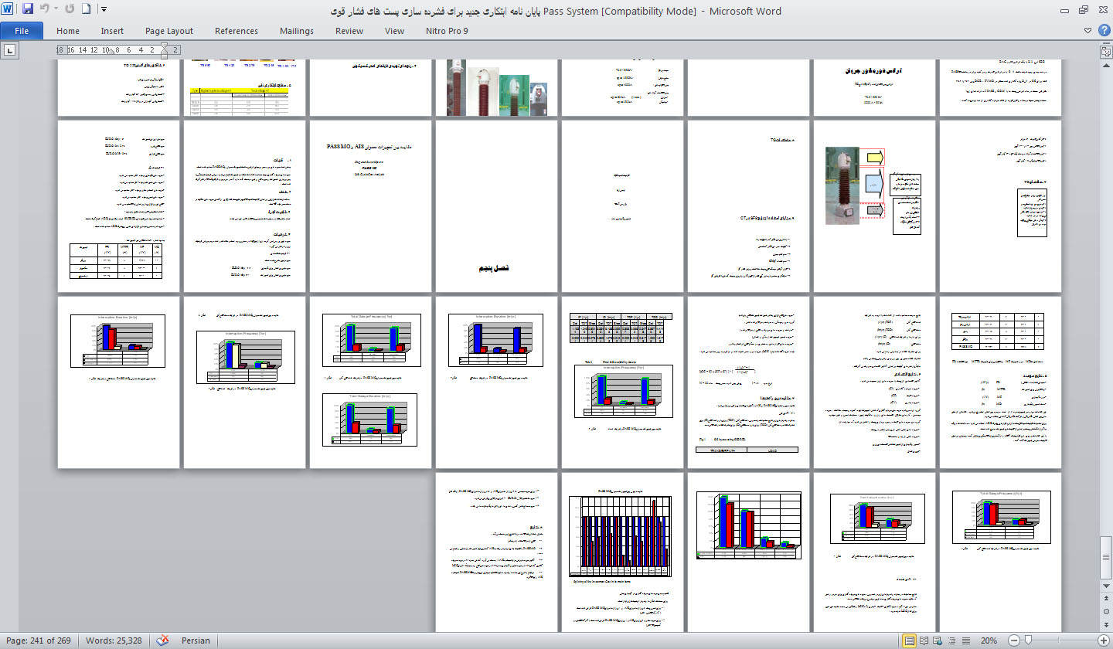This screenshot has height=649, width=1113.
Task: Click the Save icon in Quick Access Toolbar
Action: pos(28,10)
